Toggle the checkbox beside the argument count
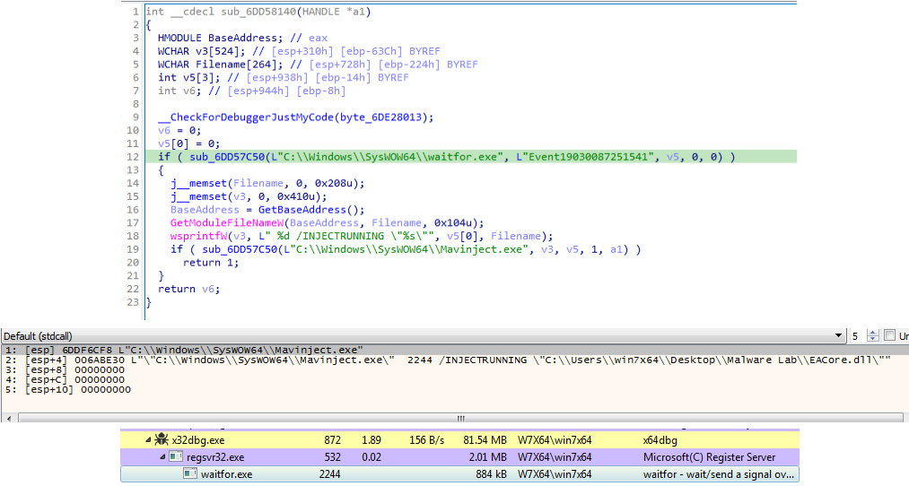 tap(889, 335)
